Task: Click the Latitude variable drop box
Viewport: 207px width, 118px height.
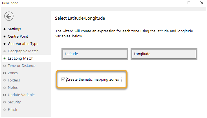Action: point(95,54)
